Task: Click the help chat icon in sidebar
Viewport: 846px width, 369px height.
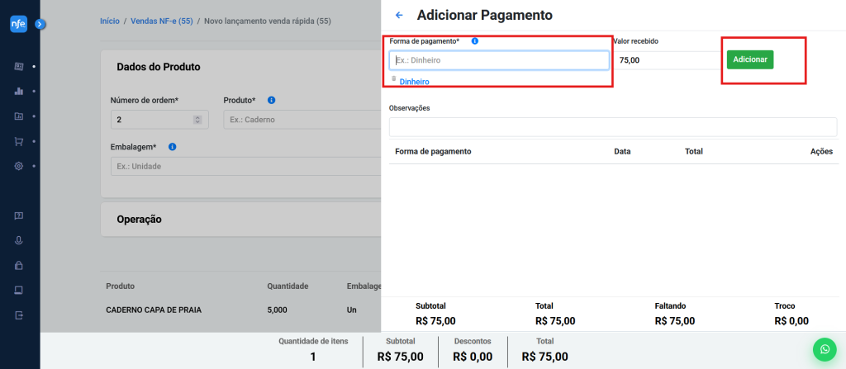Action: point(18,215)
